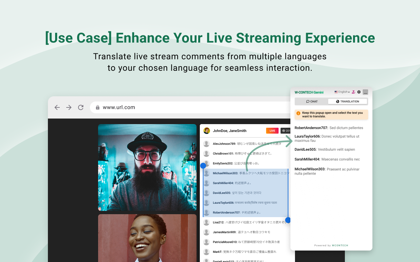This screenshot has width=420, height=262.
Task: Click RobertAnderson707's avatar in live chat
Action: [x=206, y=213]
